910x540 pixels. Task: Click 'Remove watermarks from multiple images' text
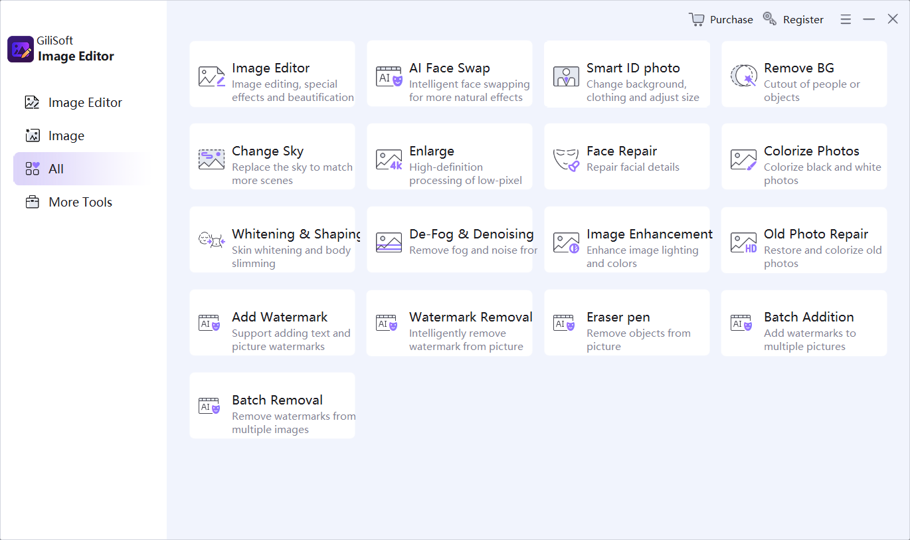coord(294,423)
